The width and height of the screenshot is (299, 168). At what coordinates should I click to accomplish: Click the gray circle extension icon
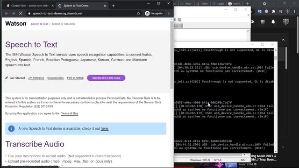point(266,11)
